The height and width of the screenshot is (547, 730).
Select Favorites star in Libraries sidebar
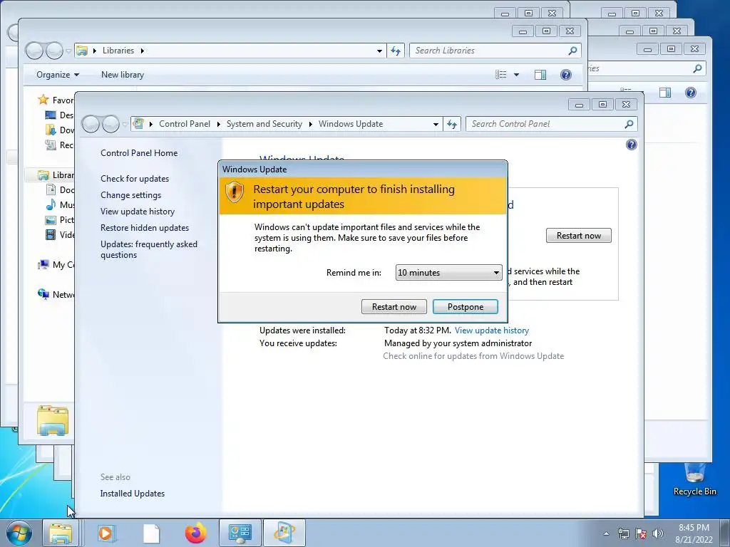tap(43, 100)
